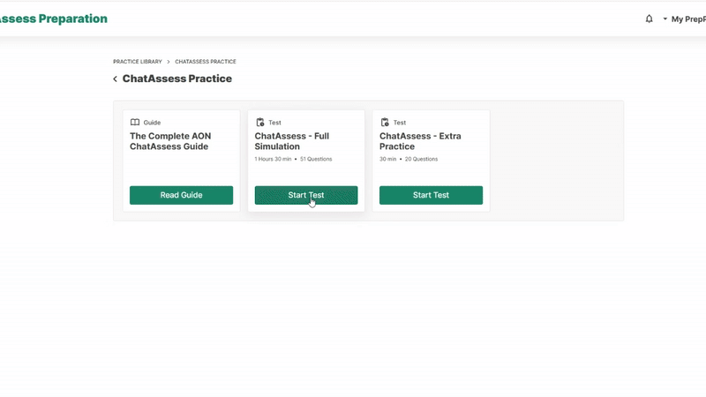Click the Assess Preparation logo
Screen dimensions: 706x397
[53, 19]
